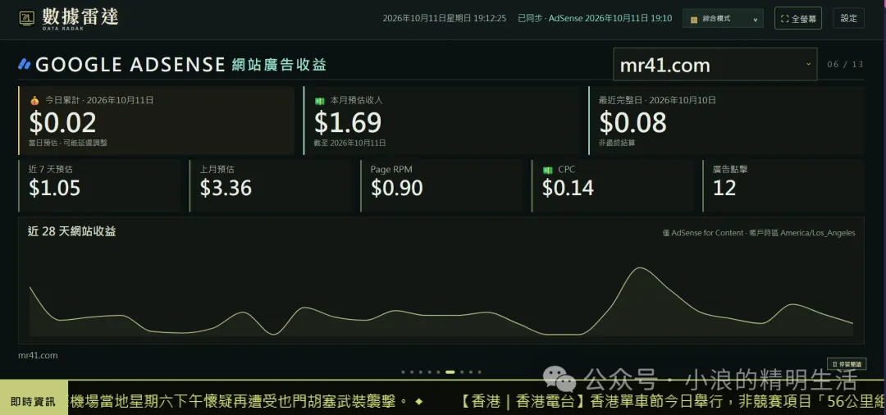Open the 綜合模式 display mode dropdown
The image size is (886, 415).
723,19
